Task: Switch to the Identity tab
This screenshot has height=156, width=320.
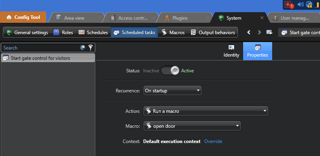Action: pyautogui.click(x=231, y=51)
